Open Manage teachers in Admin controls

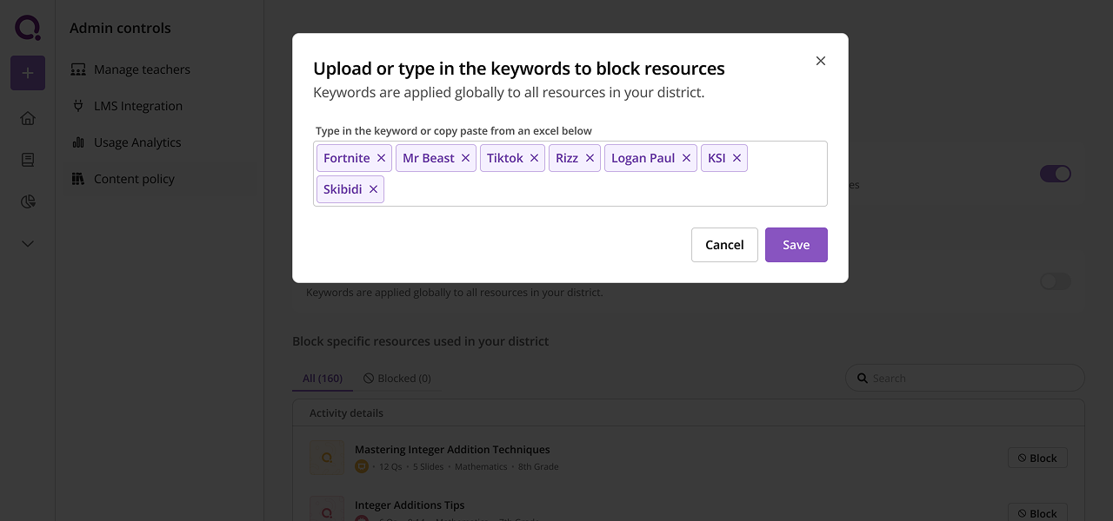pyautogui.click(x=142, y=69)
